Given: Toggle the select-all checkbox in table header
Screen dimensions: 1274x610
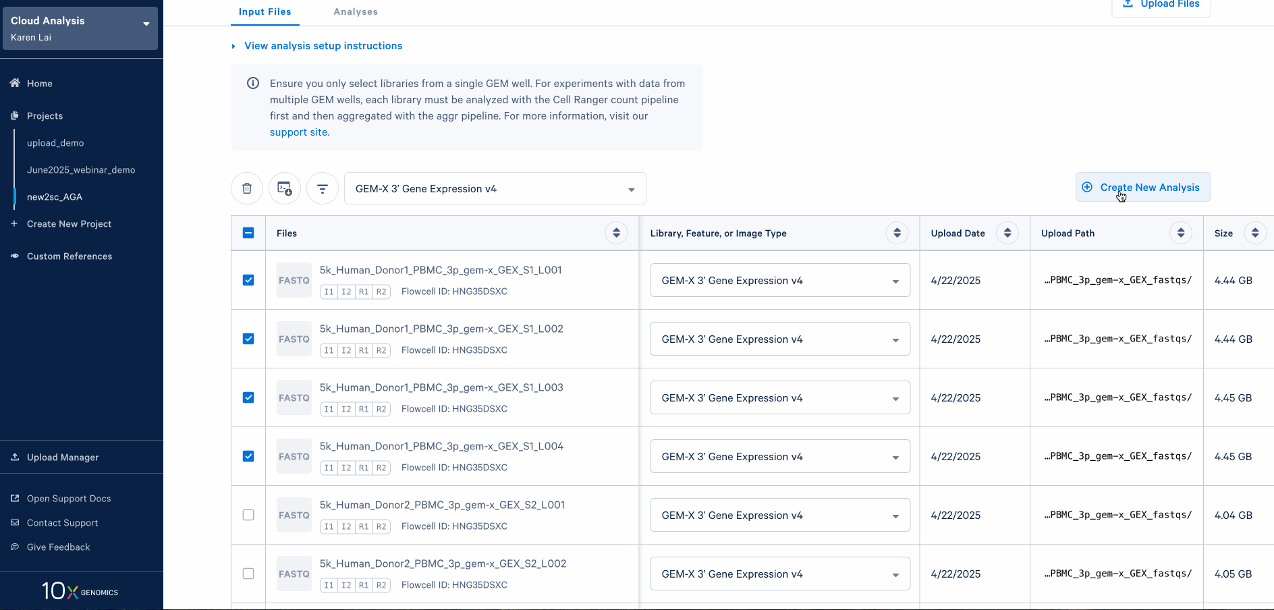Looking at the screenshot, I should (x=248, y=233).
